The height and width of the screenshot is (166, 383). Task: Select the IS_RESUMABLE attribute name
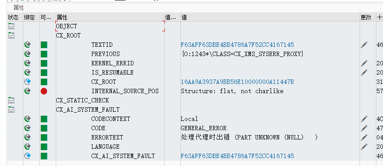point(112,72)
